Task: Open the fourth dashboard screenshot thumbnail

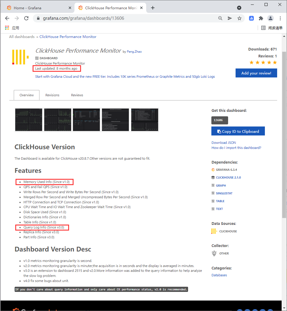Action: pos(115,120)
